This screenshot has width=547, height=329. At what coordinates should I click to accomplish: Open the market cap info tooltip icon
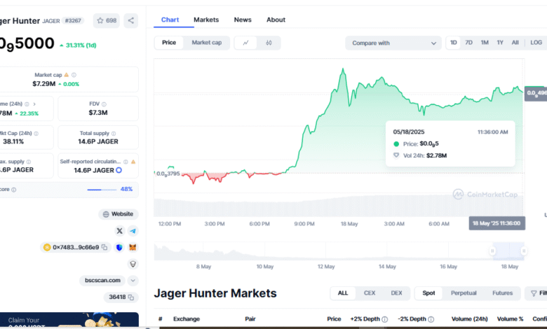coord(74,75)
